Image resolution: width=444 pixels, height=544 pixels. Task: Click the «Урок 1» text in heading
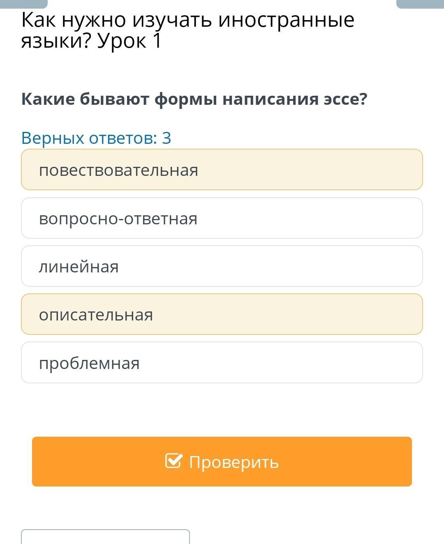(129, 41)
